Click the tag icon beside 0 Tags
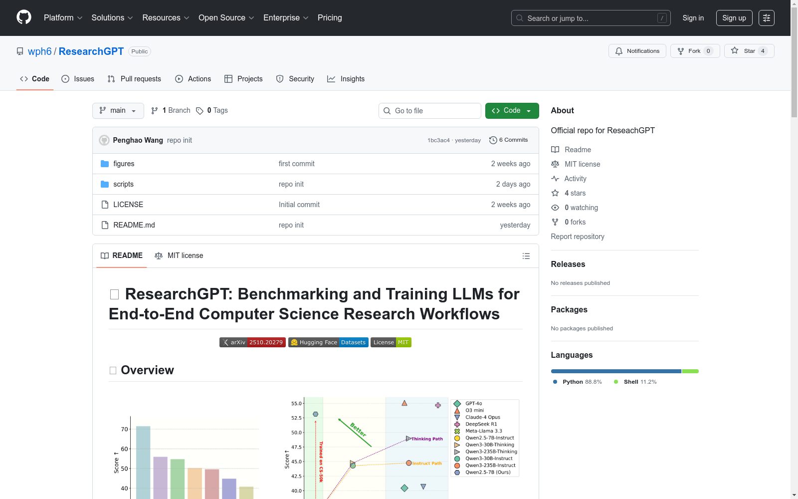798x499 pixels. pyautogui.click(x=199, y=111)
